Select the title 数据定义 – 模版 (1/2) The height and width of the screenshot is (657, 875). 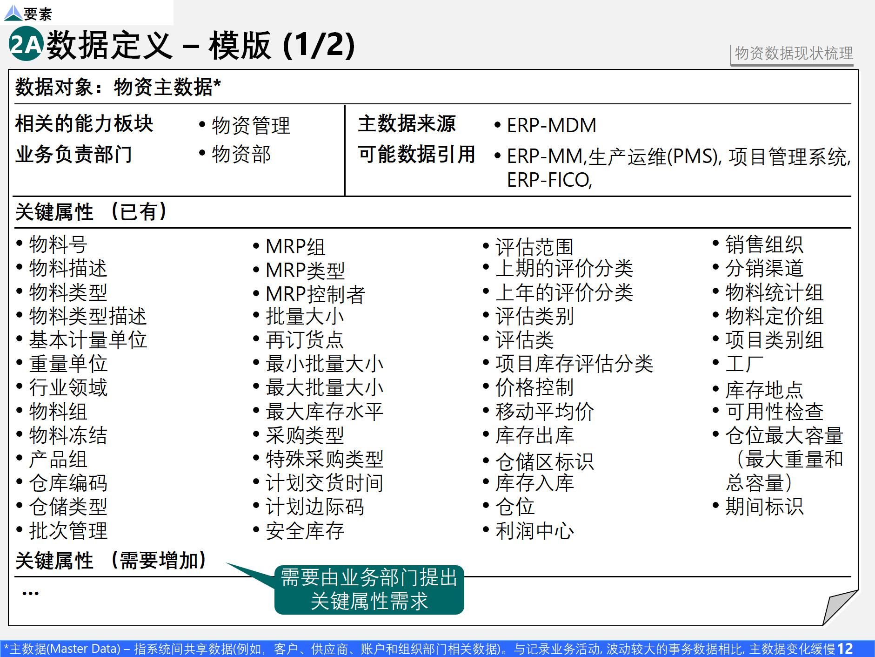201,45
